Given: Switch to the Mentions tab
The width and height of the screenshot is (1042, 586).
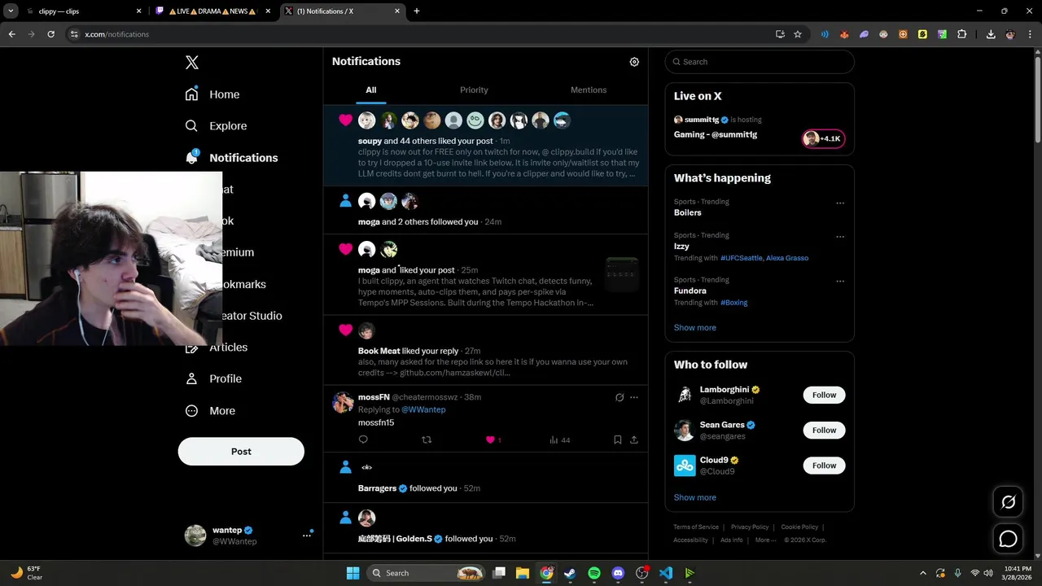Looking at the screenshot, I should tap(589, 90).
